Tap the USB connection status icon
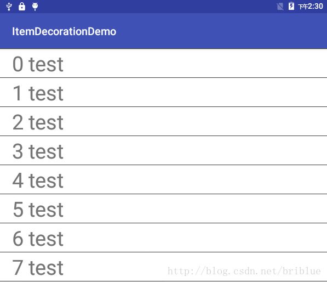 pyautogui.click(x=9, y=7)
